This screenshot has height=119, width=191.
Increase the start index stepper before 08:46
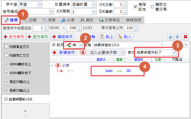coord(46,27)
